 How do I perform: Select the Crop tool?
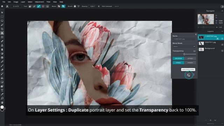coord(2,29)
